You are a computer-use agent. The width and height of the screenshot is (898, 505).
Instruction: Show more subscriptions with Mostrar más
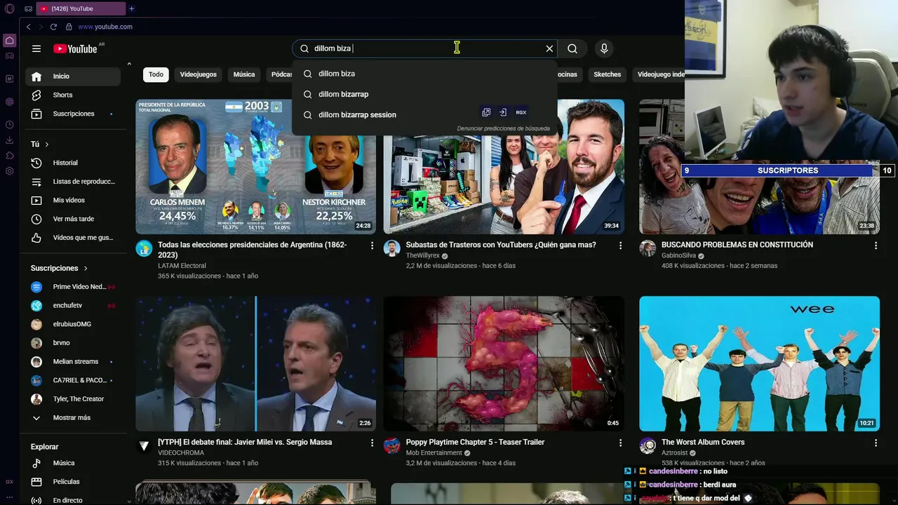[x=73, y=417]
